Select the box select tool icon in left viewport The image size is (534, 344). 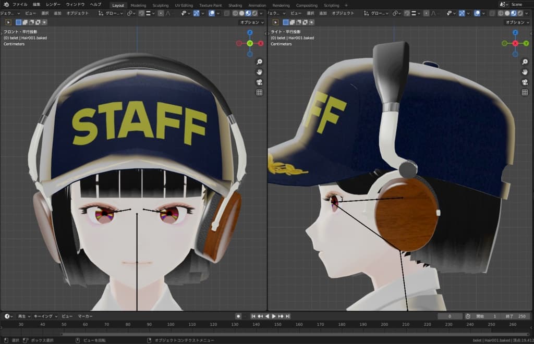19,22
